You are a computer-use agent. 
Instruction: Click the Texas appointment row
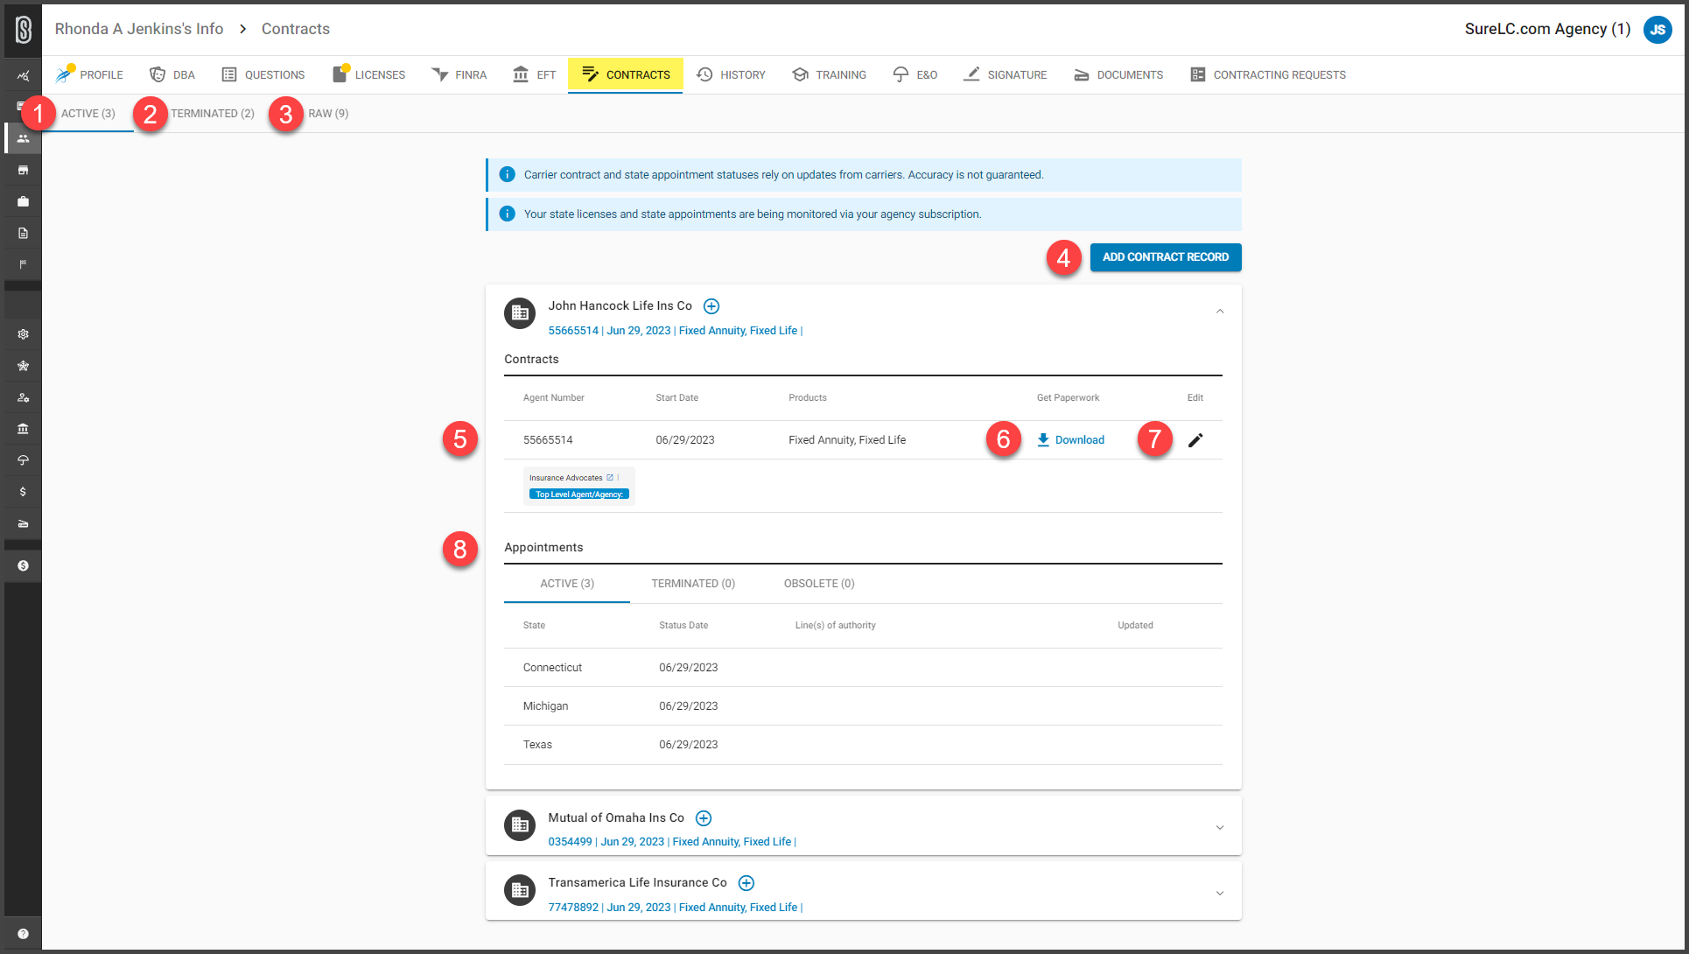863,745
